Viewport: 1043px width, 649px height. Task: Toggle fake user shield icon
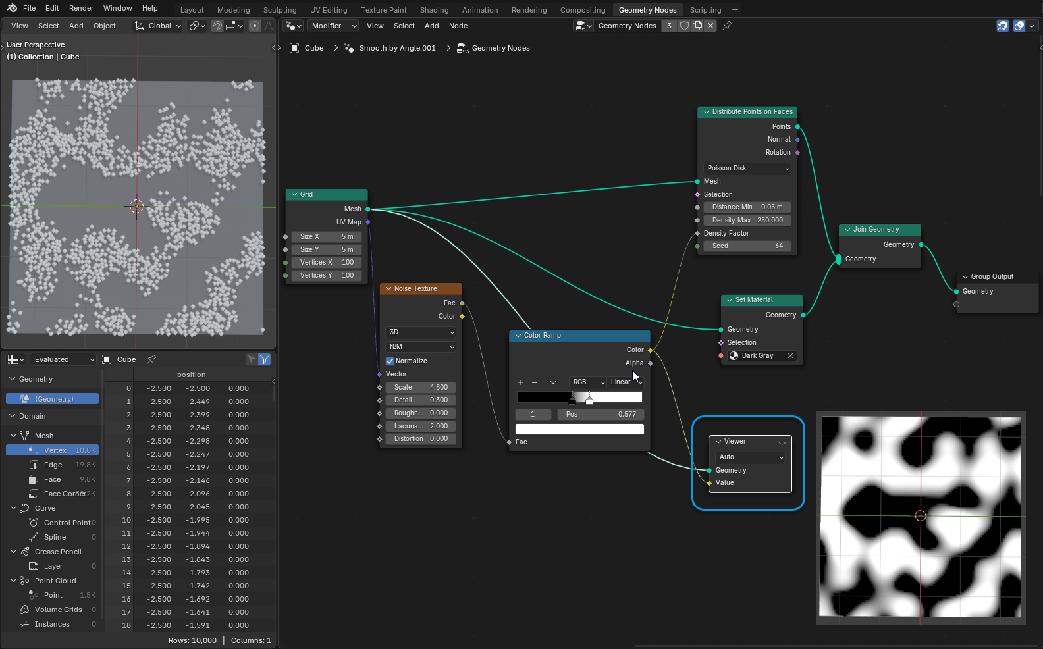tap(684, 26)
